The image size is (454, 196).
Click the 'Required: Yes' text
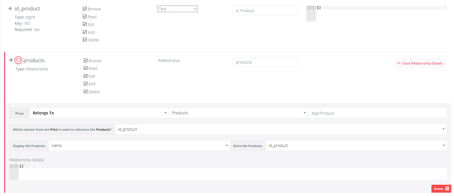27,30
